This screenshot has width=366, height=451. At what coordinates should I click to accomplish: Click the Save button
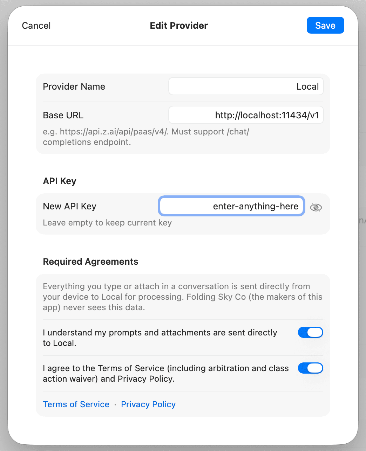pos(325,25)
